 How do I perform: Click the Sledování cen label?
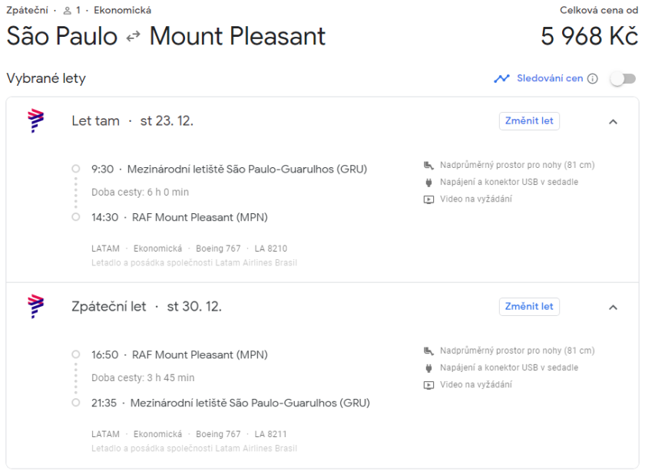tap(549, 78)
